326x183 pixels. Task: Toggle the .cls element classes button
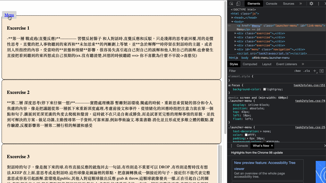[x=307, y=71]
